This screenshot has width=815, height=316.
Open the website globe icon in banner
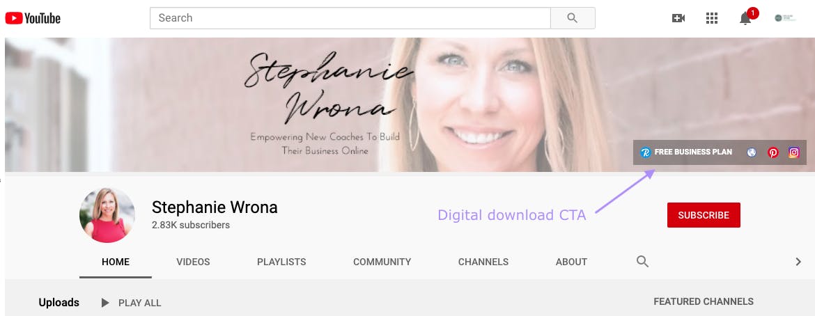coord(752,153)
